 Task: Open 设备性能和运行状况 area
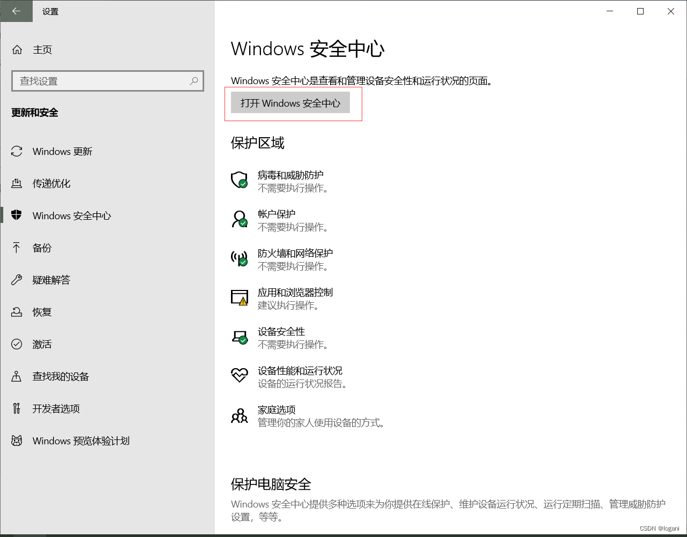pyautogui.click(x=300, y=370)
